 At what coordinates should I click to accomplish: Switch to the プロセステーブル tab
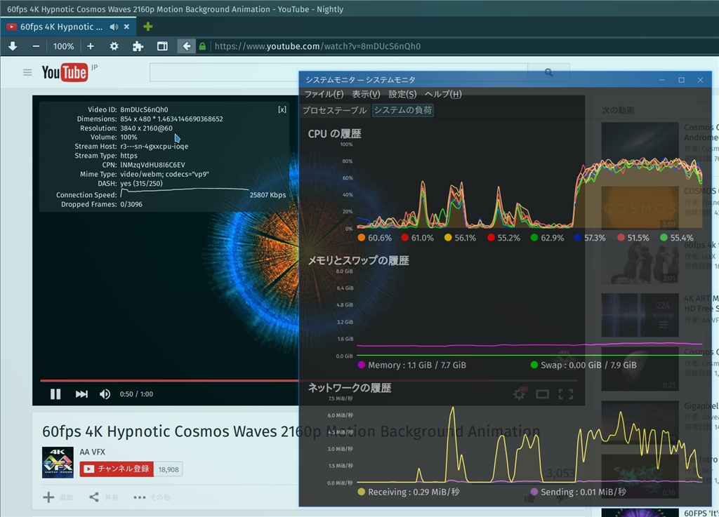(335, 110)
